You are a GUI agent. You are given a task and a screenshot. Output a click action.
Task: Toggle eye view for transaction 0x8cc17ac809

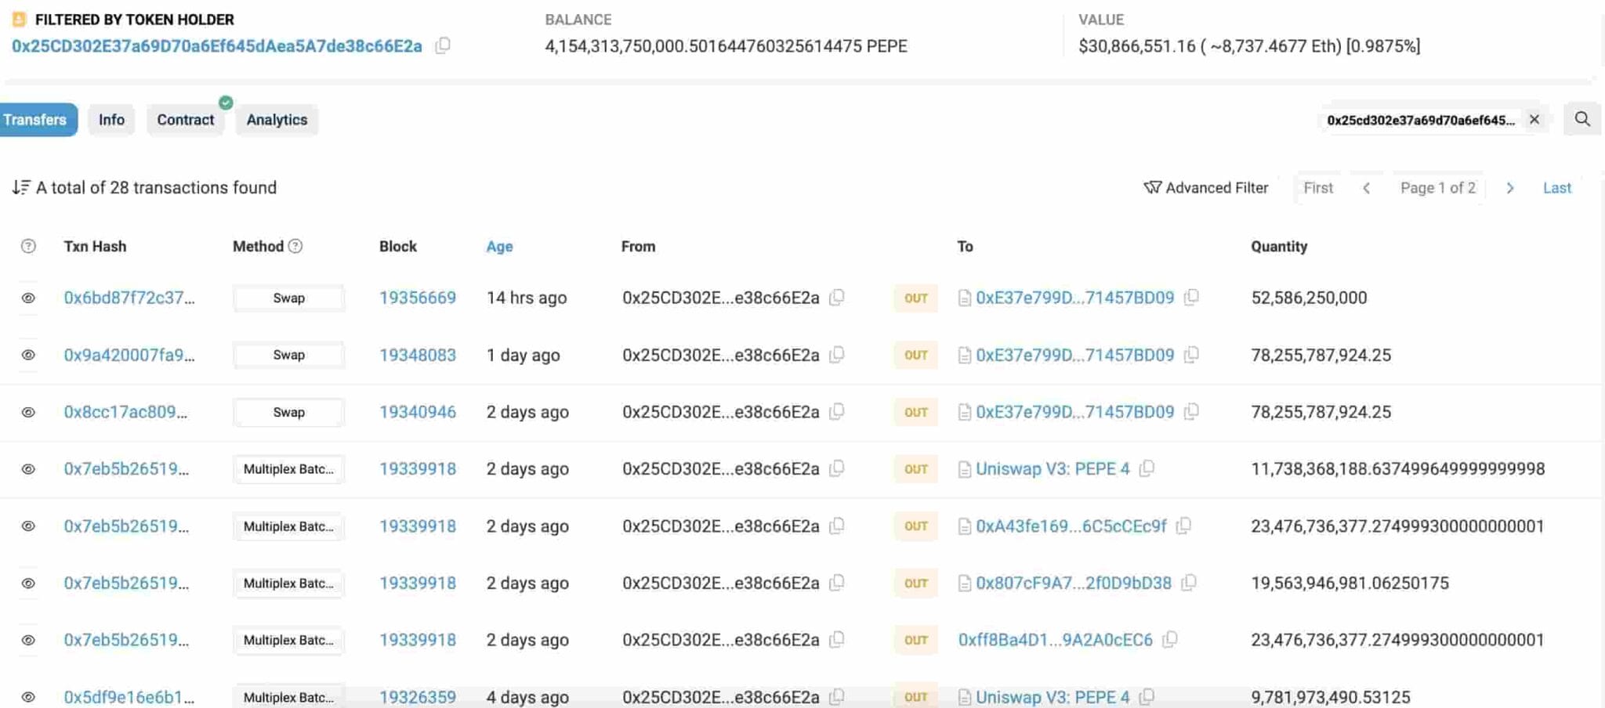click(28, 412)
